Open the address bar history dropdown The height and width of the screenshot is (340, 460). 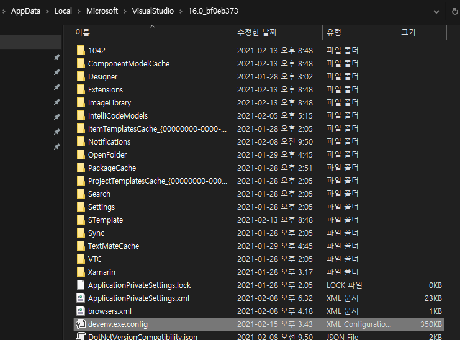[436, 12]
